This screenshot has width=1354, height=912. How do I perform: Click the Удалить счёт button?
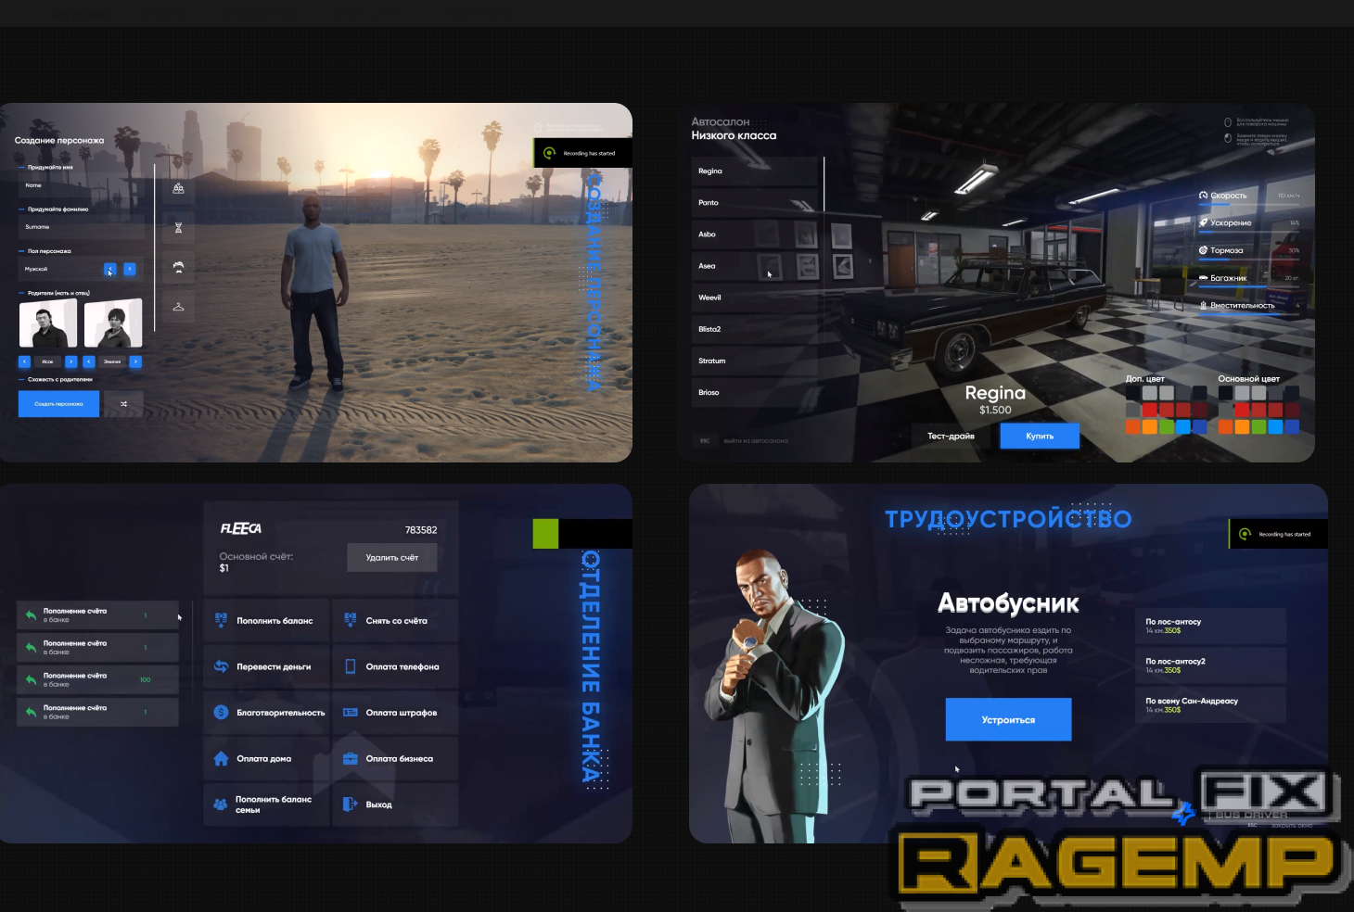pyautogui.click(x=392, y=557)
